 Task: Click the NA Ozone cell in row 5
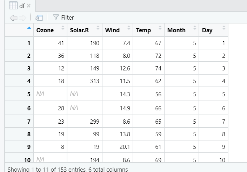click(50, 94)
